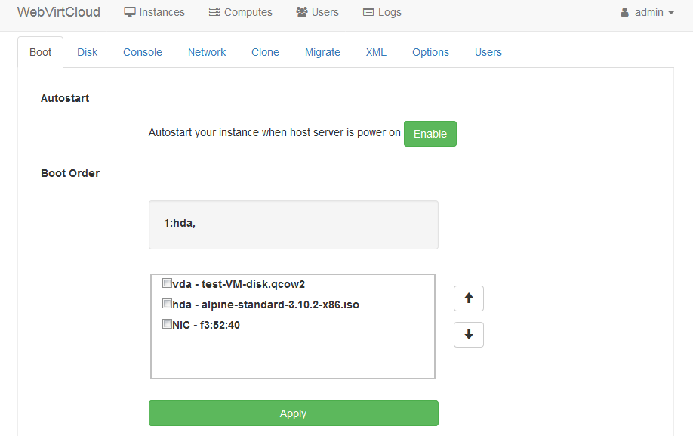The height and width of the screenshot is (436, 693).
Task: Click the Computes server icon
Action: 214,12
